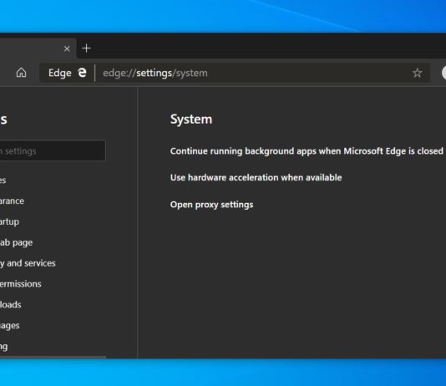Close the current browser tab

tap(67, 48)
